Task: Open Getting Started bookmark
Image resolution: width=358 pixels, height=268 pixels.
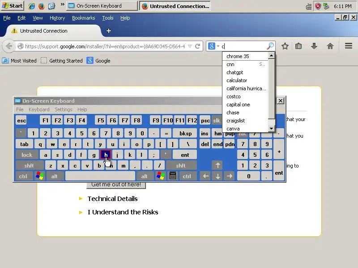Action: tap(62, 61)
